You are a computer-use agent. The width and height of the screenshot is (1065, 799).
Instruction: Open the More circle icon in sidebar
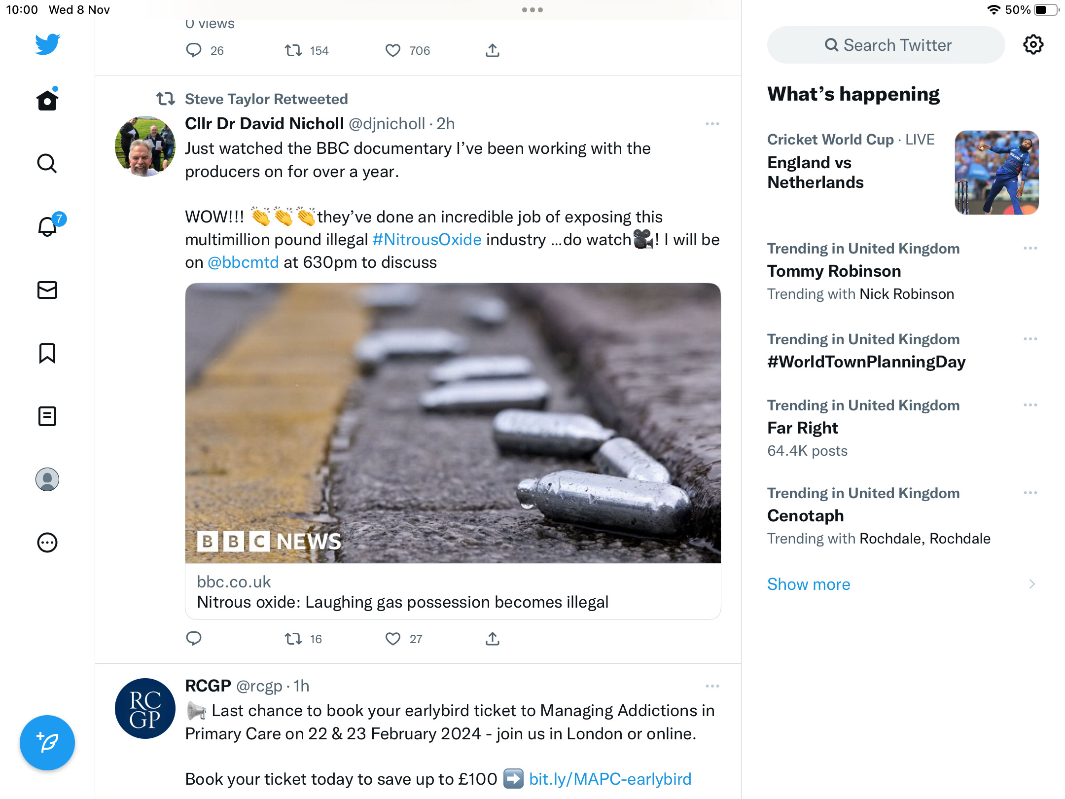click(x=47, y=543)
